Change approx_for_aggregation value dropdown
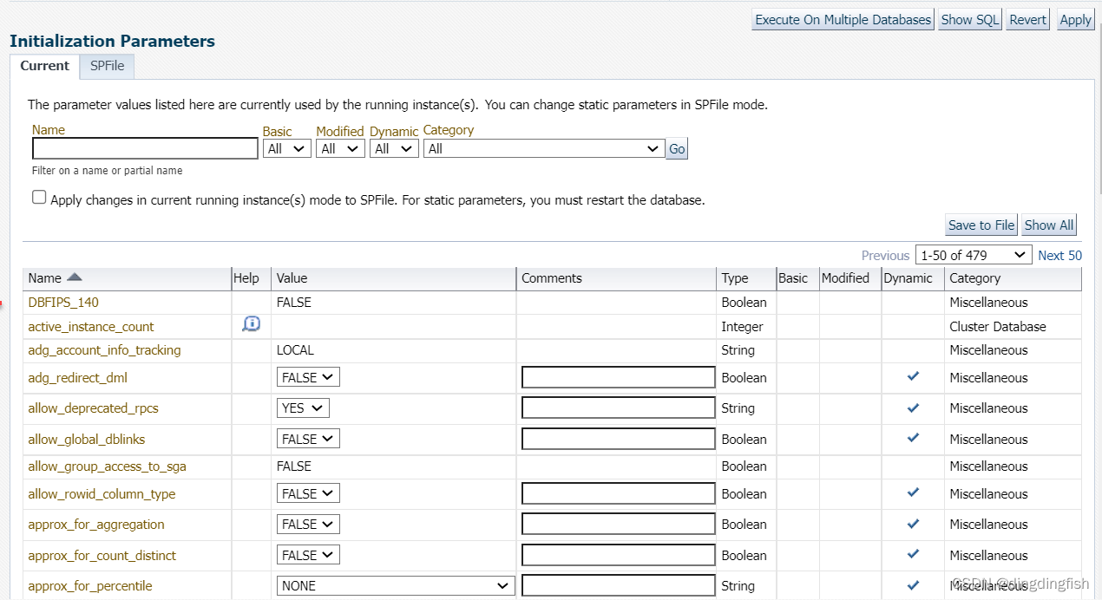Viewport: 1102px width, 600px height. pyautogui.click(x=308, y=524)
